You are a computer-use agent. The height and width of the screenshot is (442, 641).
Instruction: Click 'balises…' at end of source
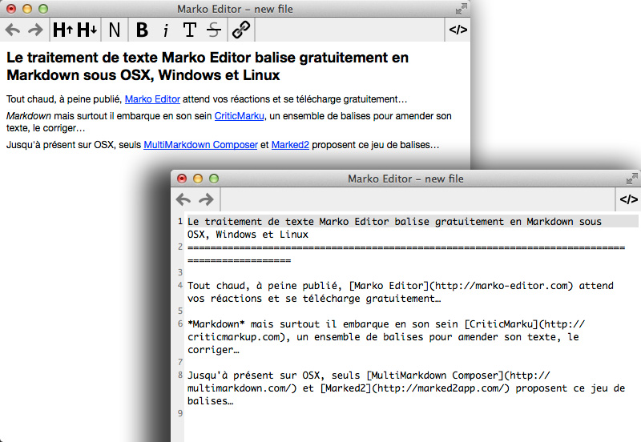tap(210, 400)
